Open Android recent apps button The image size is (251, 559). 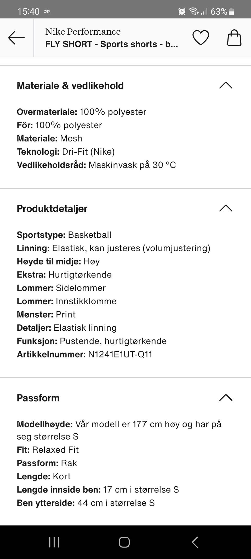(x=54, y=542)
